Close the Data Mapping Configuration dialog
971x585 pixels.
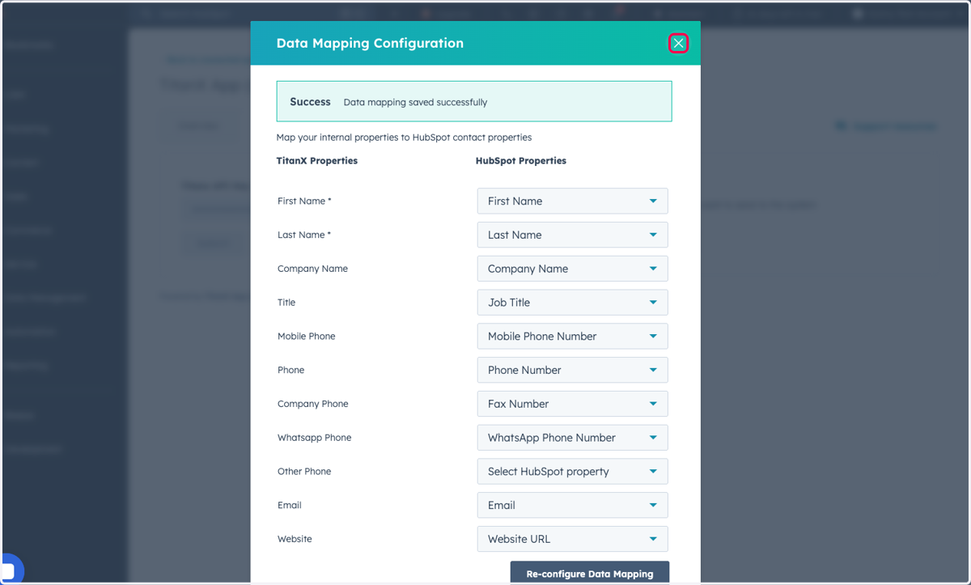(x=678, y=44)
